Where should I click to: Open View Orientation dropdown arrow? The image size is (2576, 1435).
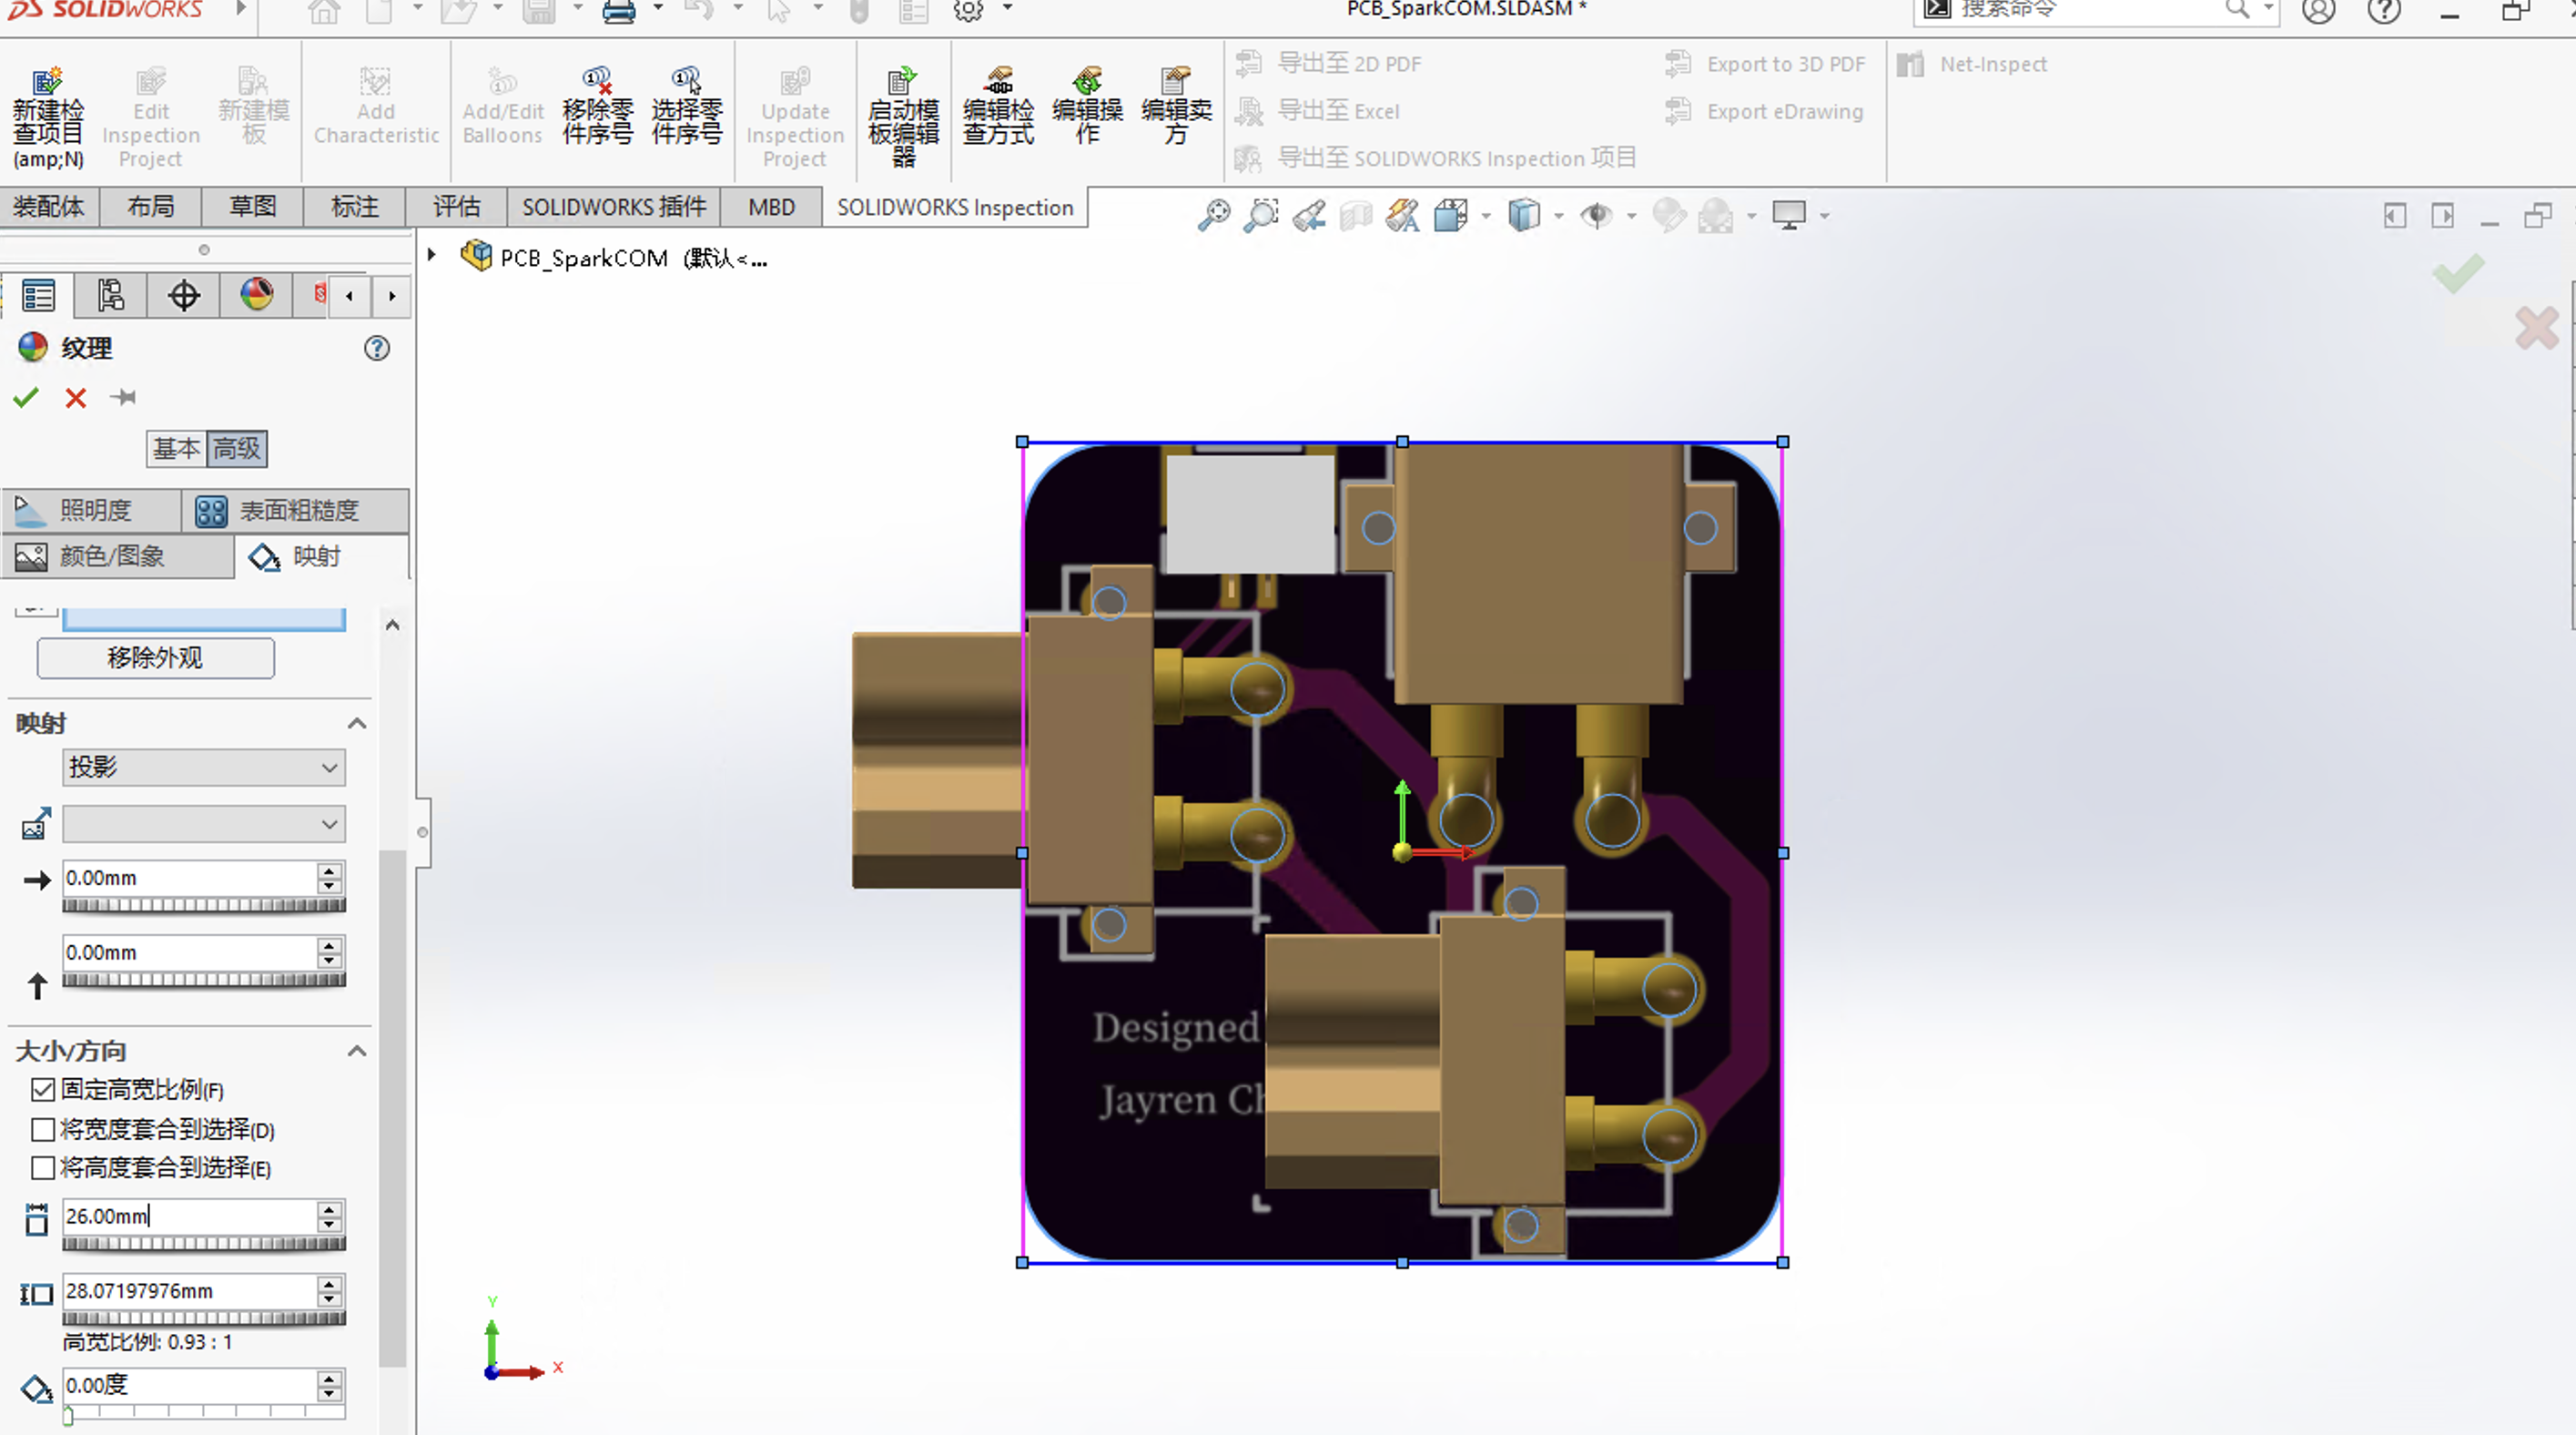click(1486, 216)
